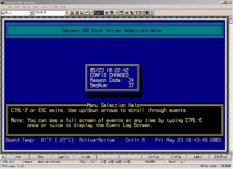This screenshot has width=233, height=169.
Task: Click the Send Fax meta key button
Action: coord(176,157)
